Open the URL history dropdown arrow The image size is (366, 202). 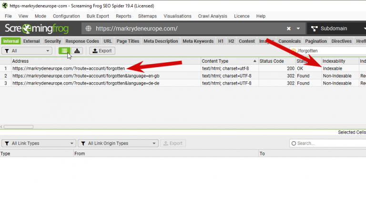[298, 29]
